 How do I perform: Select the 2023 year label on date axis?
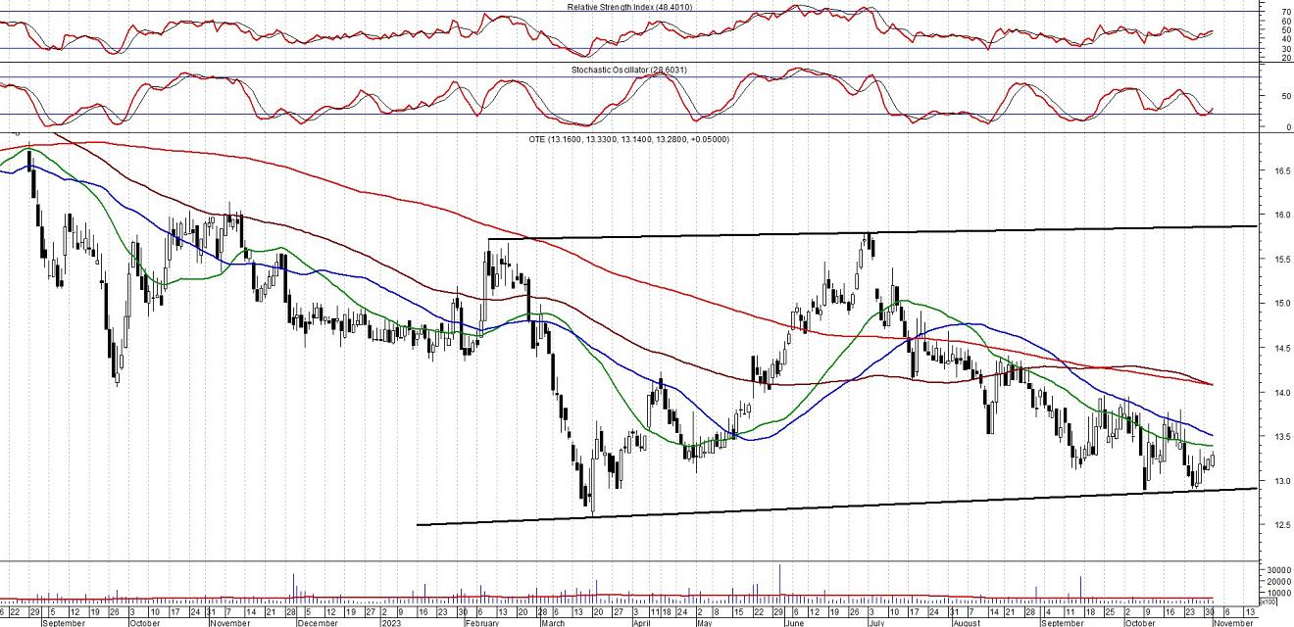[x=391, y=622]
